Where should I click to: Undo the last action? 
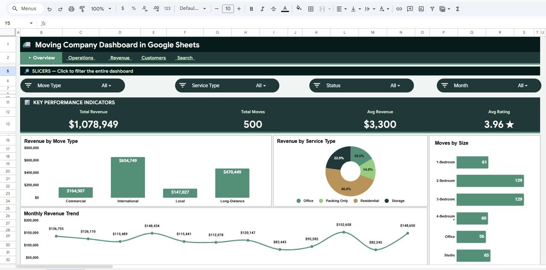pyautogui.click(x=49, y=9)
